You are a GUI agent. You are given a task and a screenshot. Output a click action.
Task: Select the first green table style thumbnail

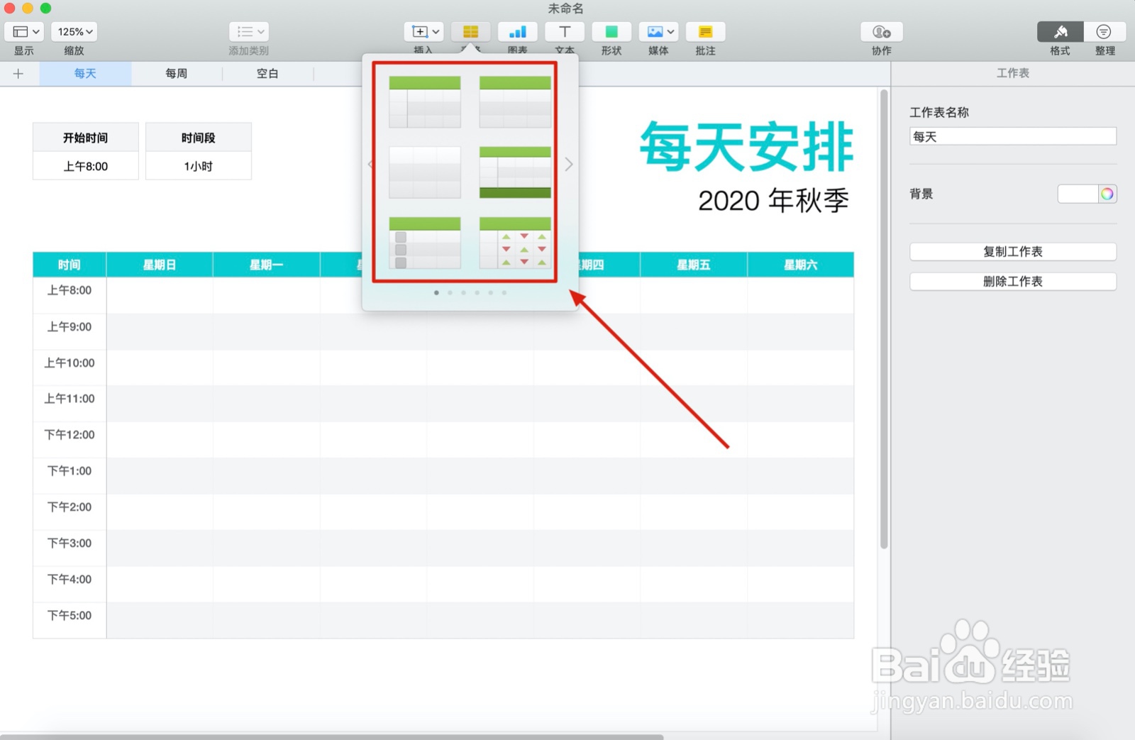[x=424, y=101]
